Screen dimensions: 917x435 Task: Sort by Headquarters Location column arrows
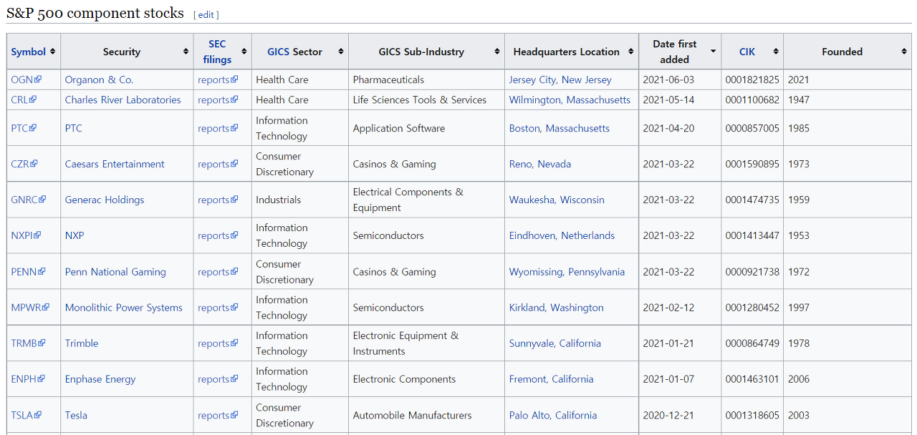coord(631,52)
